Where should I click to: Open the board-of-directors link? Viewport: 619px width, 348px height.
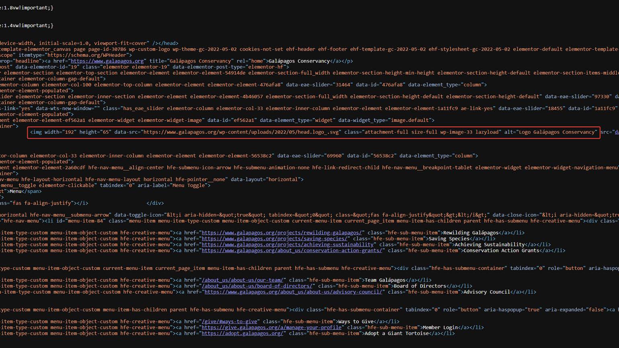[x=257, y=286]
